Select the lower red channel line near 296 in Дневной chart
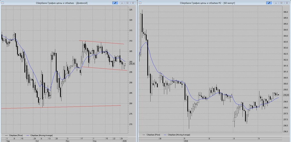This screenshot has width=291, height=142. click(105, 69)
